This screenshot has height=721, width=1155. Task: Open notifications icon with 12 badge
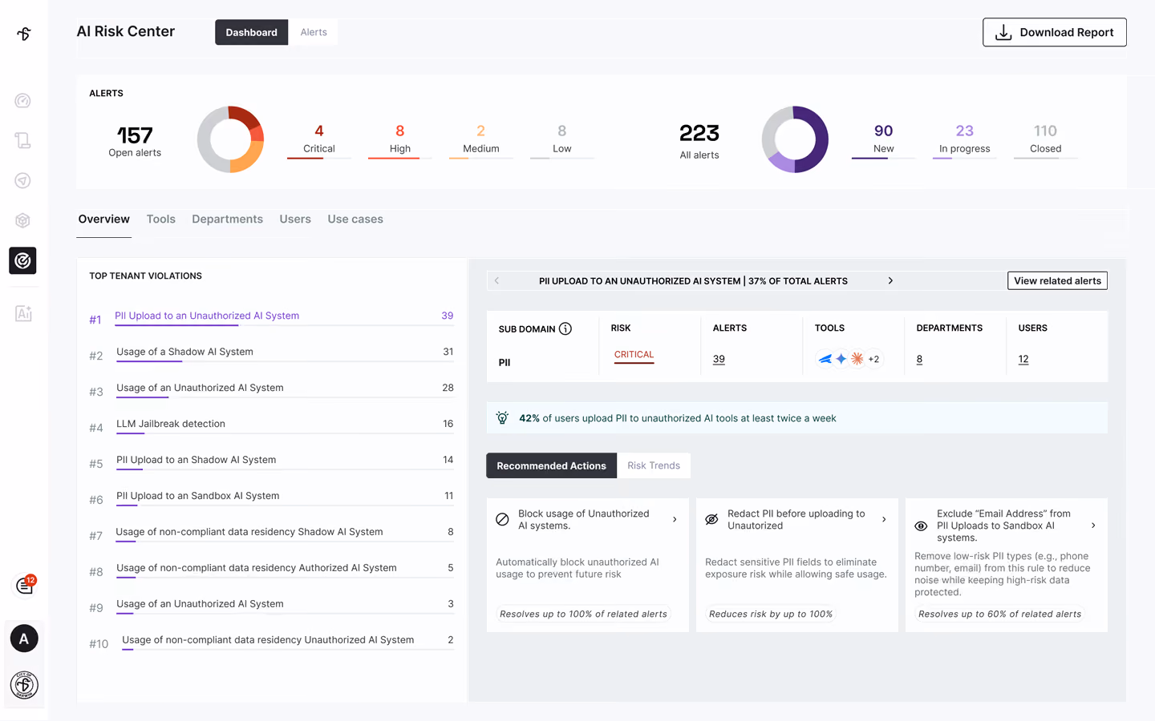click(25, 586)
